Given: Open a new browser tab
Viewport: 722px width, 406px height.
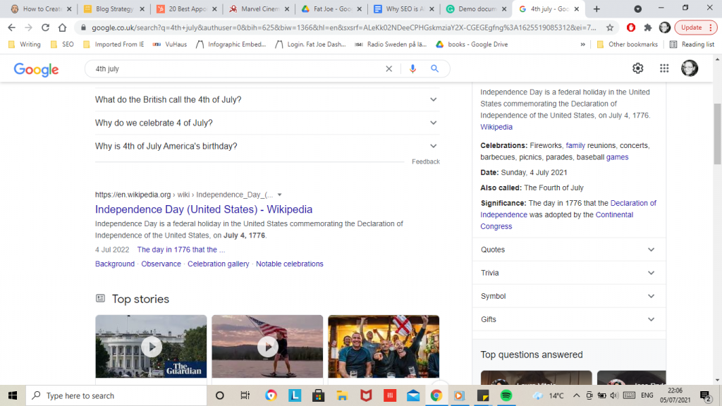Looking at the screenshot, I should (596, 8).
